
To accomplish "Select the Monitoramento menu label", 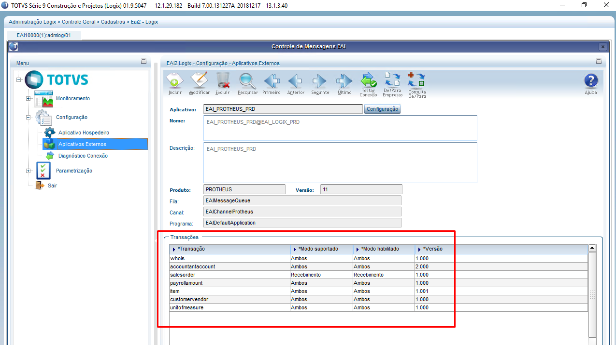I will (73, 98).
